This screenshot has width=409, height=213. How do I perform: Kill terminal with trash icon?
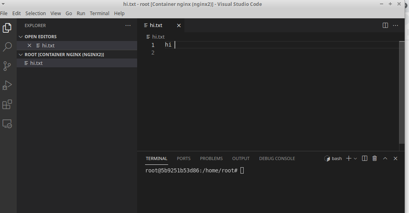click(374, 158)
